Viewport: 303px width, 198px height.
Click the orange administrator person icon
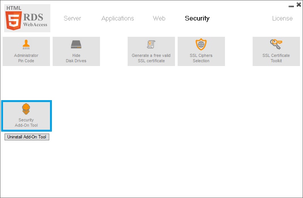[26, 45]
